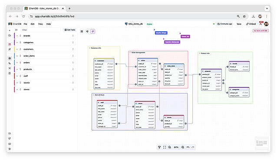This screenshot has width=277, height=160.
Task: Open the filter funnel icon in bottom toolbar
Action: tap(159, 147)
